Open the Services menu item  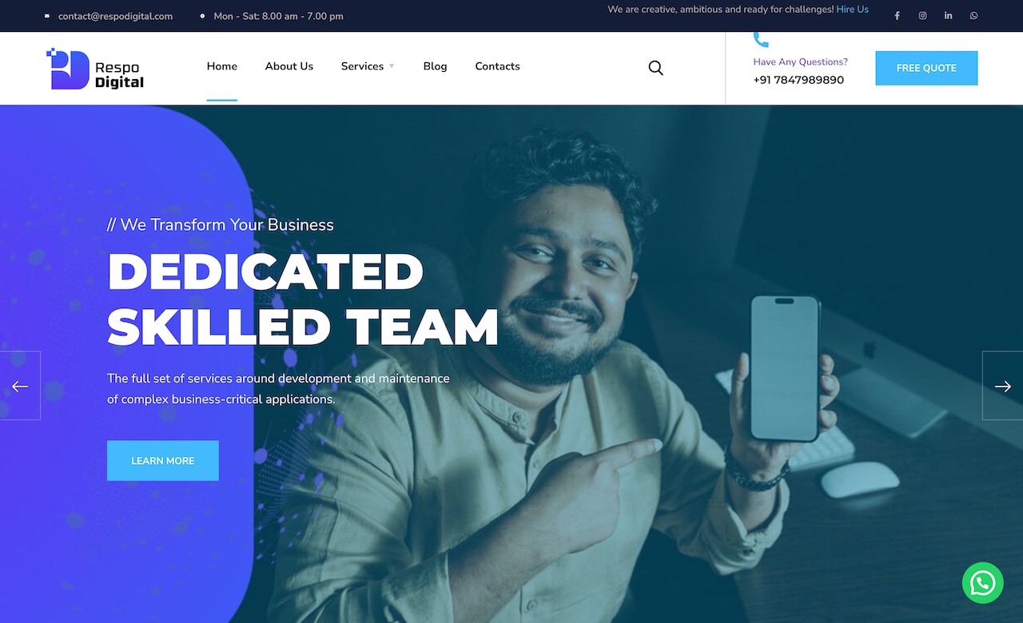tap(362, 66)
